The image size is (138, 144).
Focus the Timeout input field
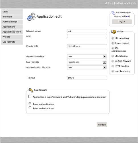click(87, 78)
